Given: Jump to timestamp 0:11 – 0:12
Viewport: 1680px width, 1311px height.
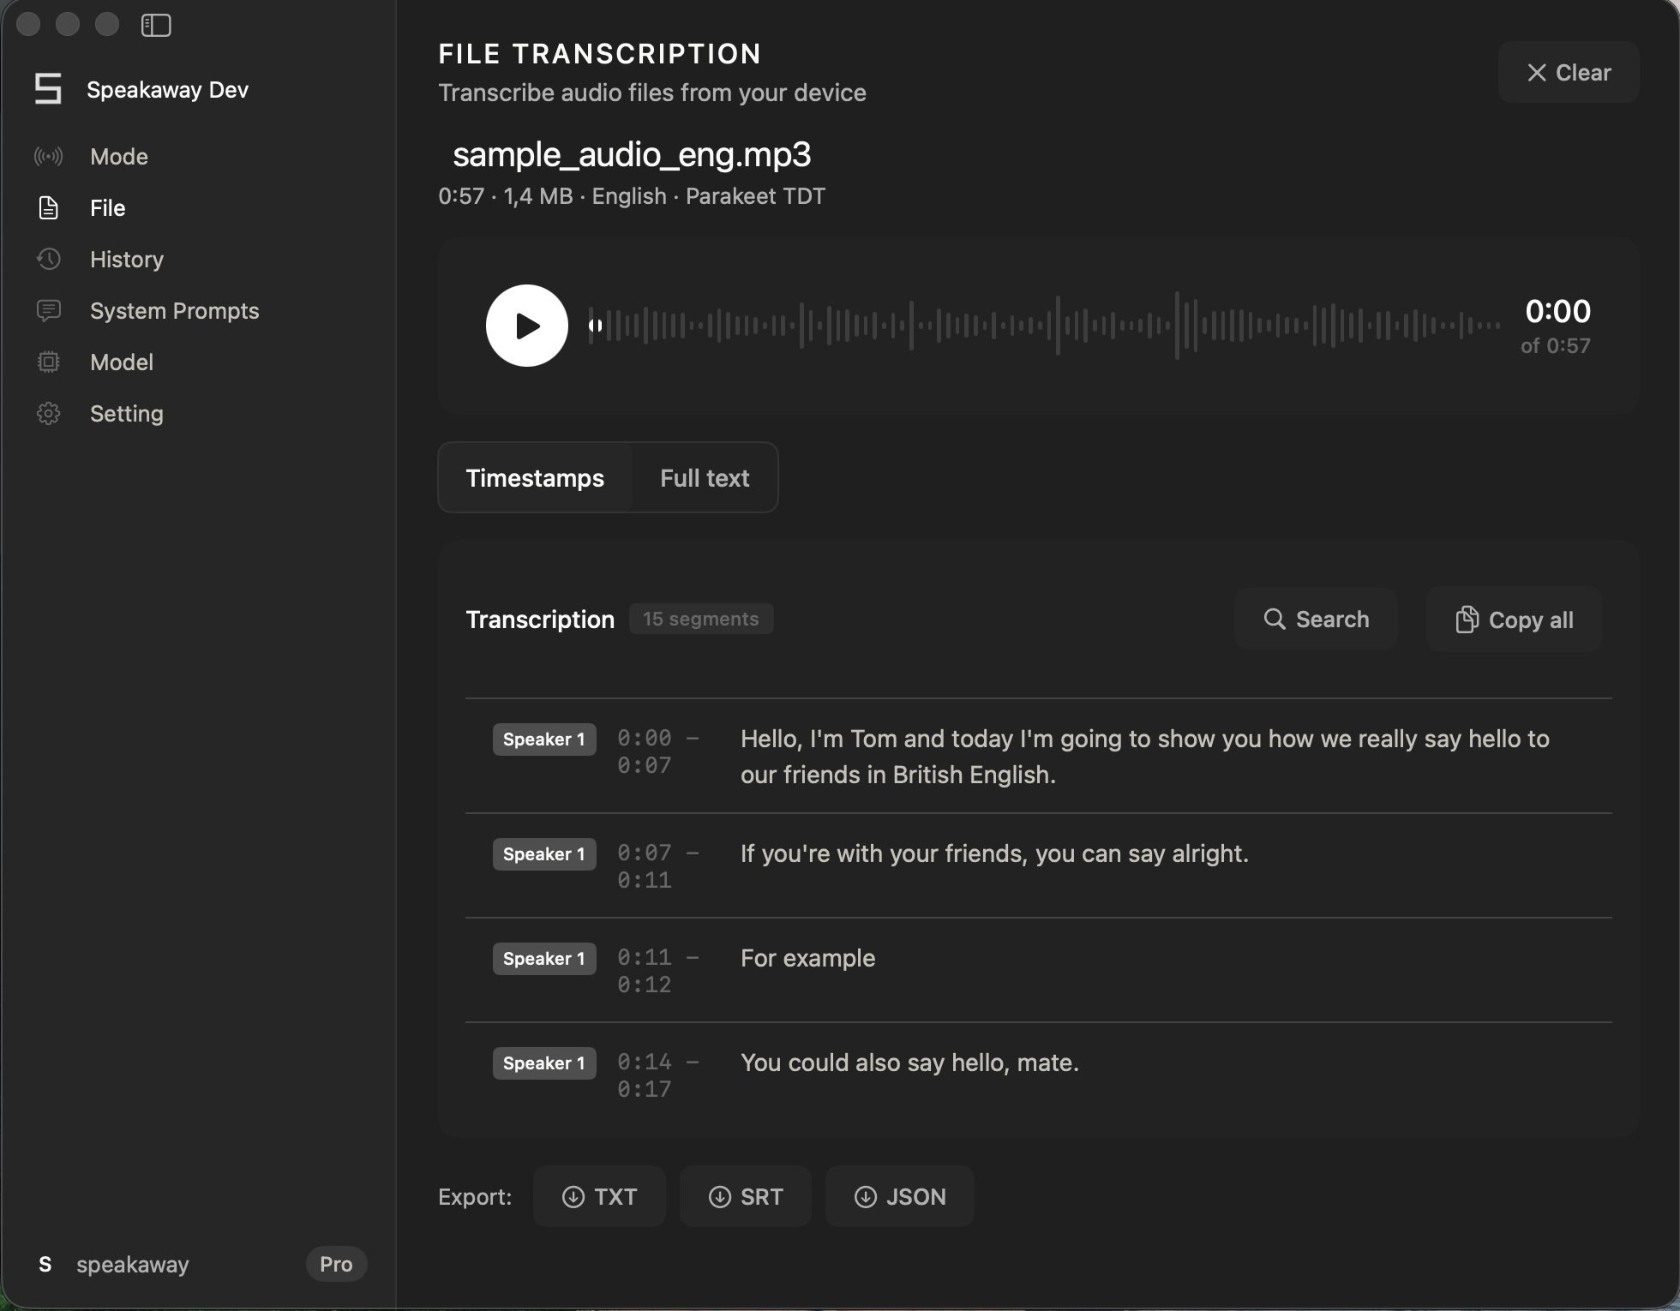Looking at the screenshot, I should click(x=658, y=971).
